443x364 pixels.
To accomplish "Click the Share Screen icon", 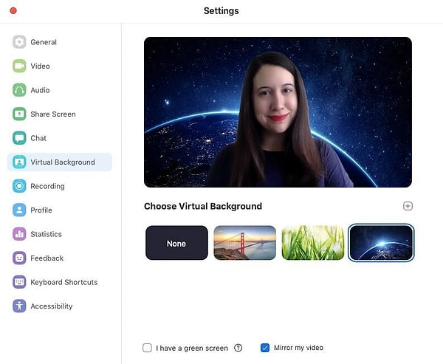I will tap(19, 114).
